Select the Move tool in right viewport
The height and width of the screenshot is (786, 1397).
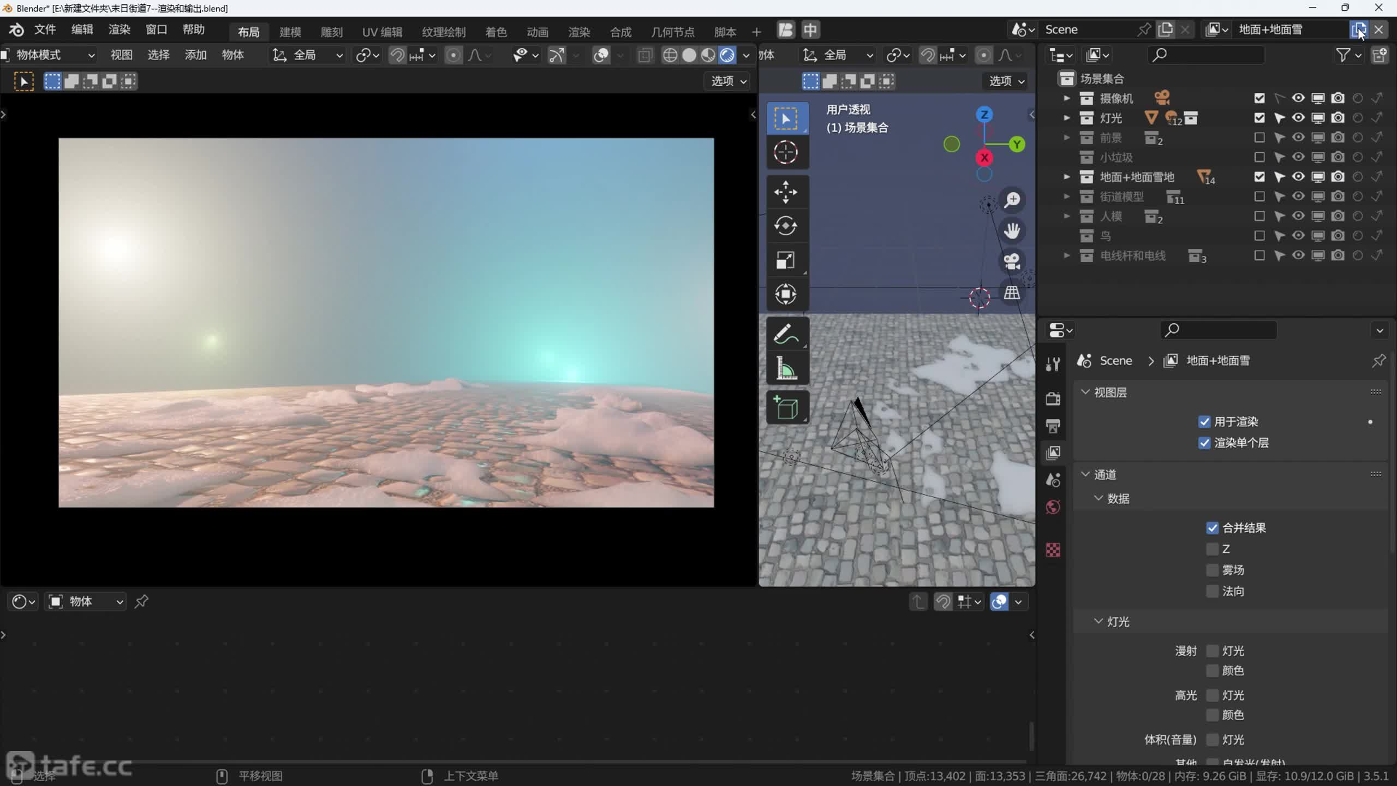click(x=786, y=192)
